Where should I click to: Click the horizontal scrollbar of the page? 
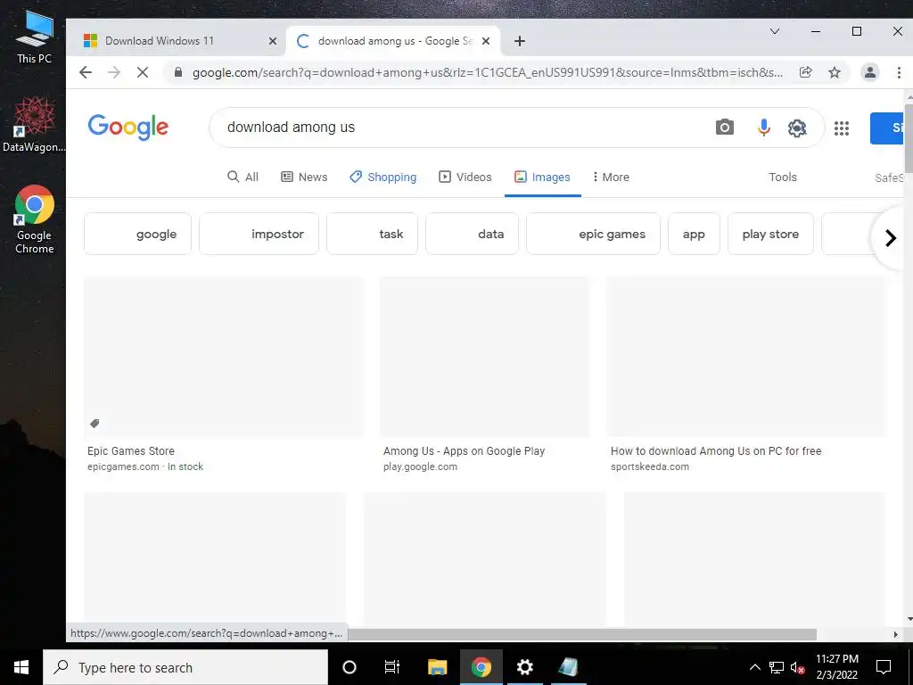(x=582, y=634)
